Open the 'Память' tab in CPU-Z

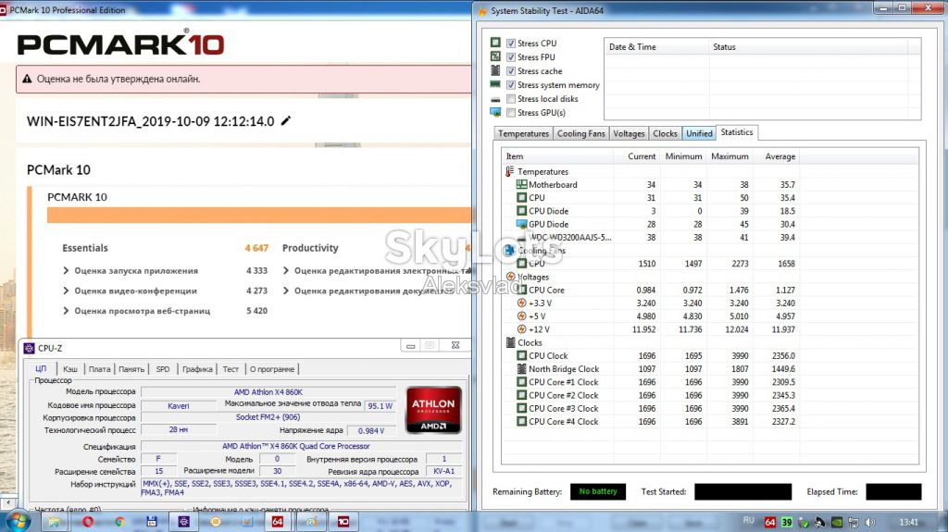[x=131, y=369]
